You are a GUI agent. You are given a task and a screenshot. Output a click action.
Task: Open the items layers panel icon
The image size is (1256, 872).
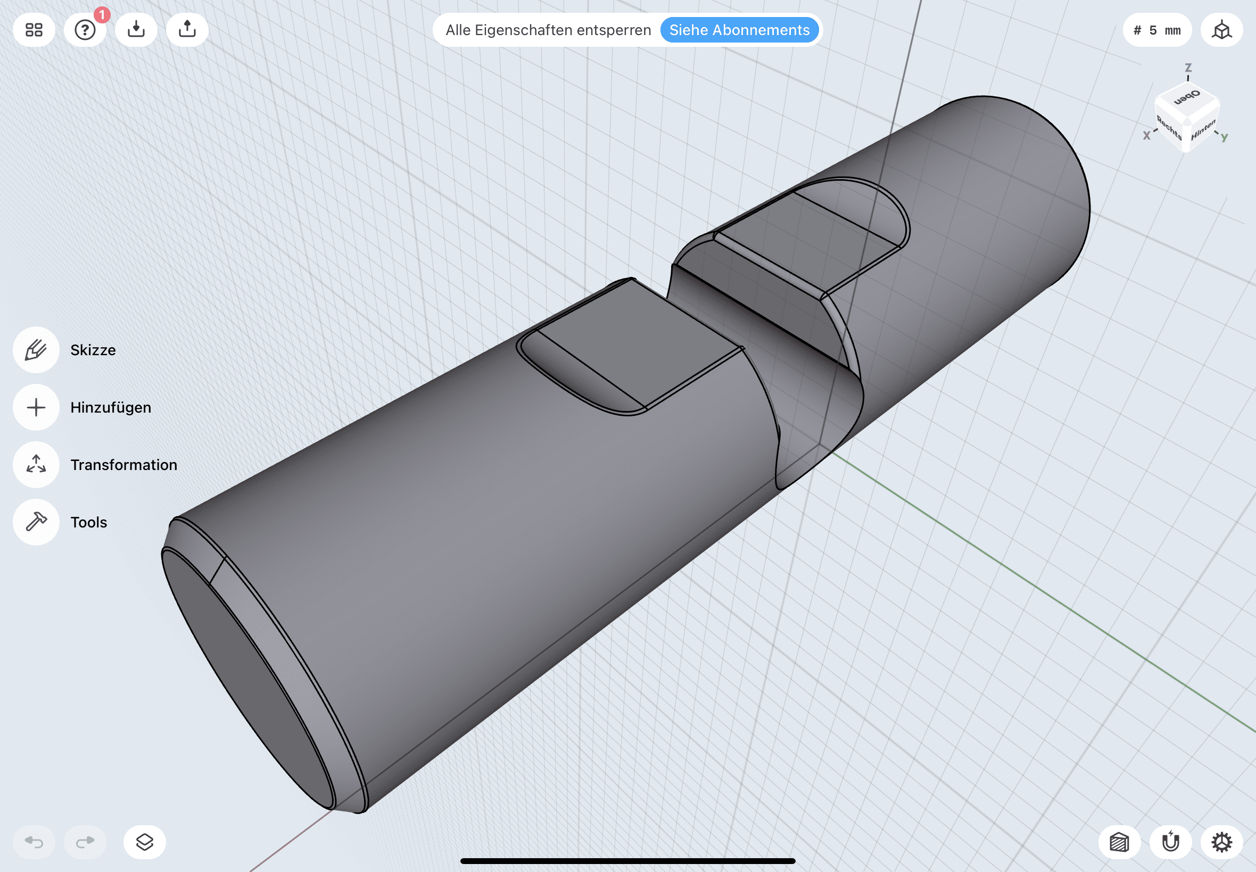pos(144,842)
